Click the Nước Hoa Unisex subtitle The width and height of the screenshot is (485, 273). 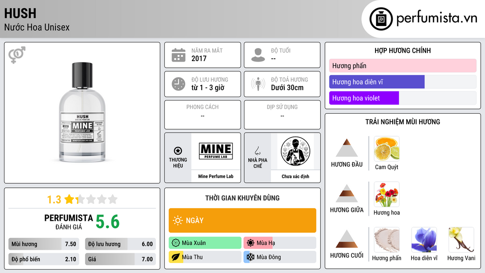[37, 27]
